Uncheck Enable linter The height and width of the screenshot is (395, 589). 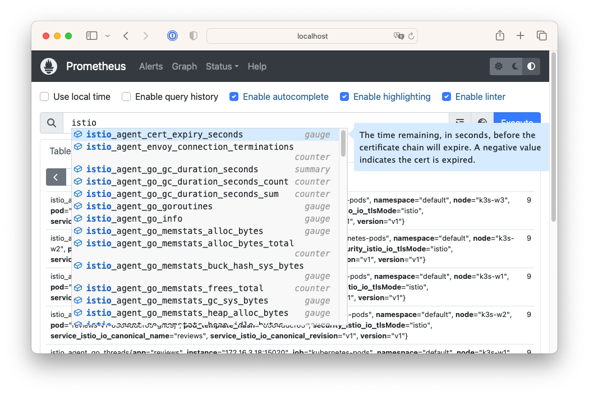447,97
